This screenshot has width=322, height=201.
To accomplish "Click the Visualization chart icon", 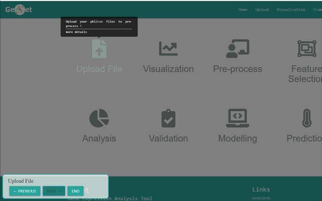I will coord(168,49).
